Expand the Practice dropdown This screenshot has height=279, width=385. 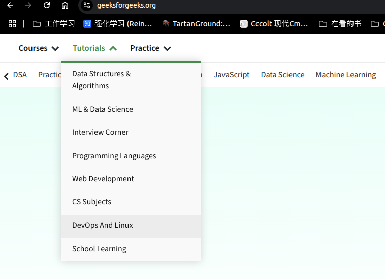coord(150,48)
